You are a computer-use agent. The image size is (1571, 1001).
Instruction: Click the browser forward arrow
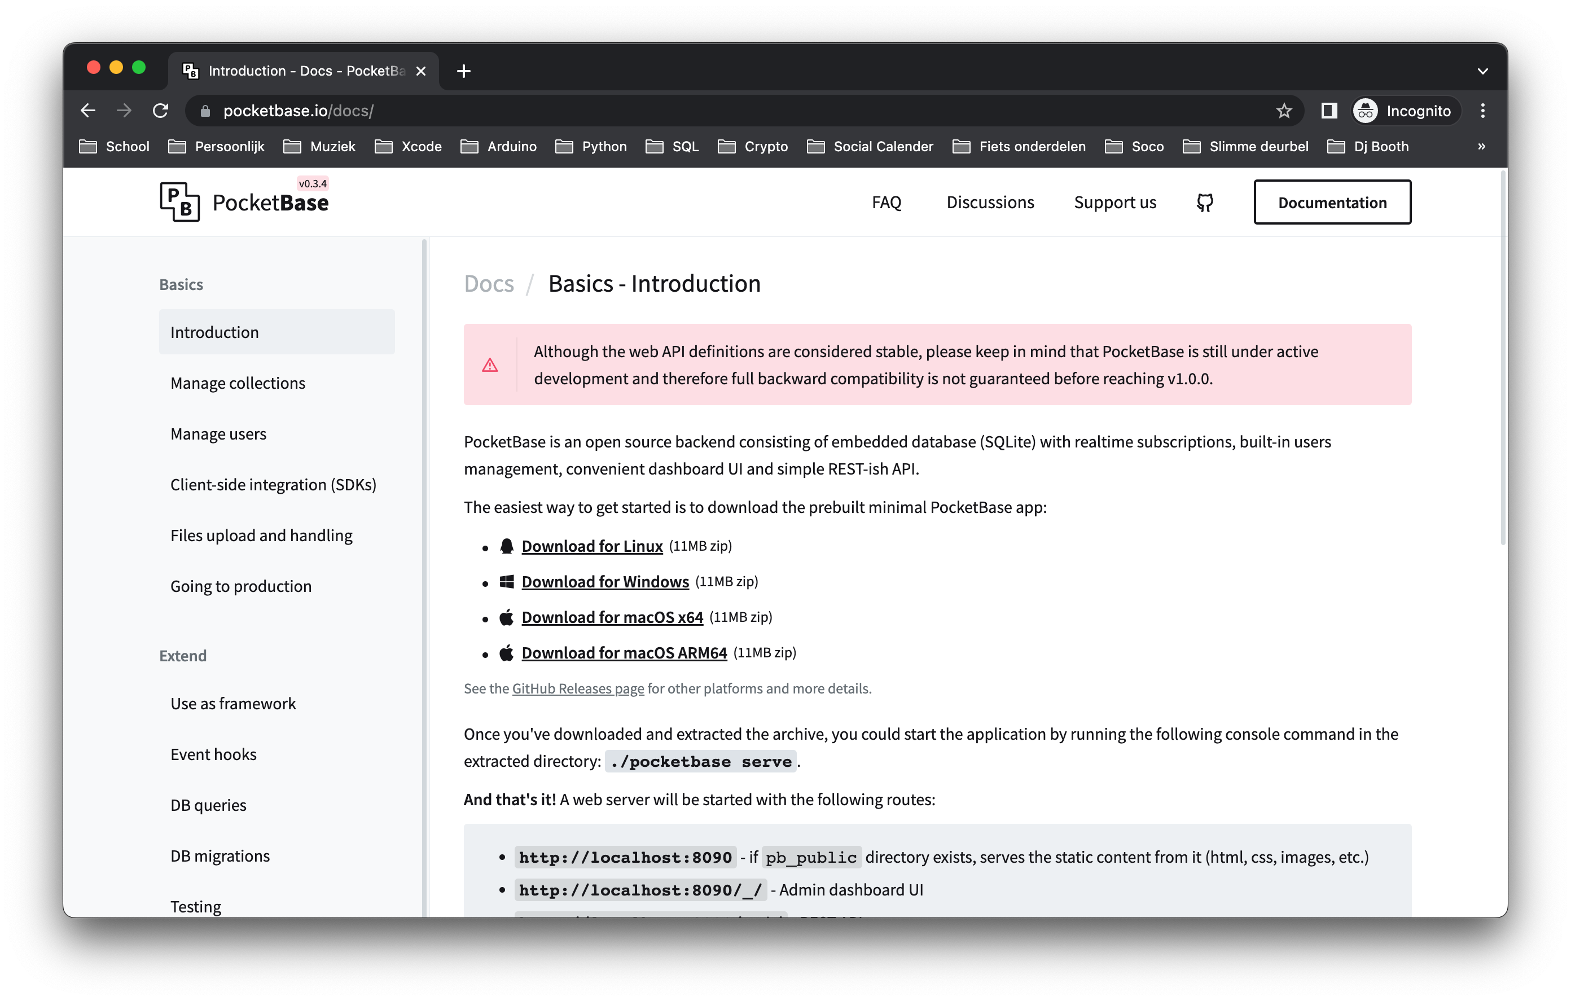[x=124, y=110]
